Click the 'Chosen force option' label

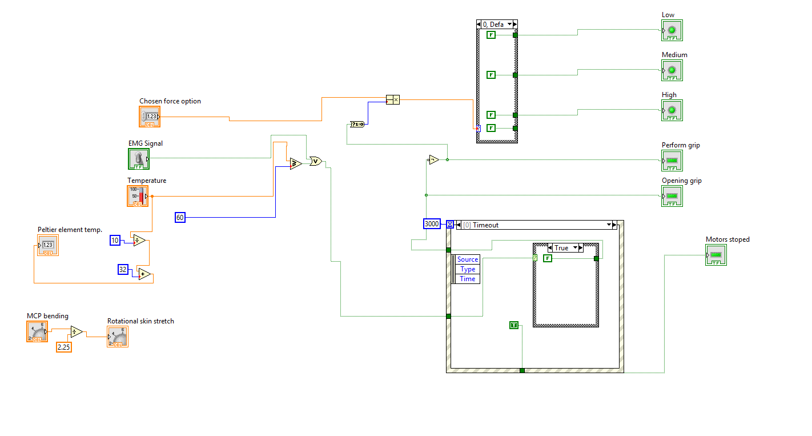[x=170, y=101]
